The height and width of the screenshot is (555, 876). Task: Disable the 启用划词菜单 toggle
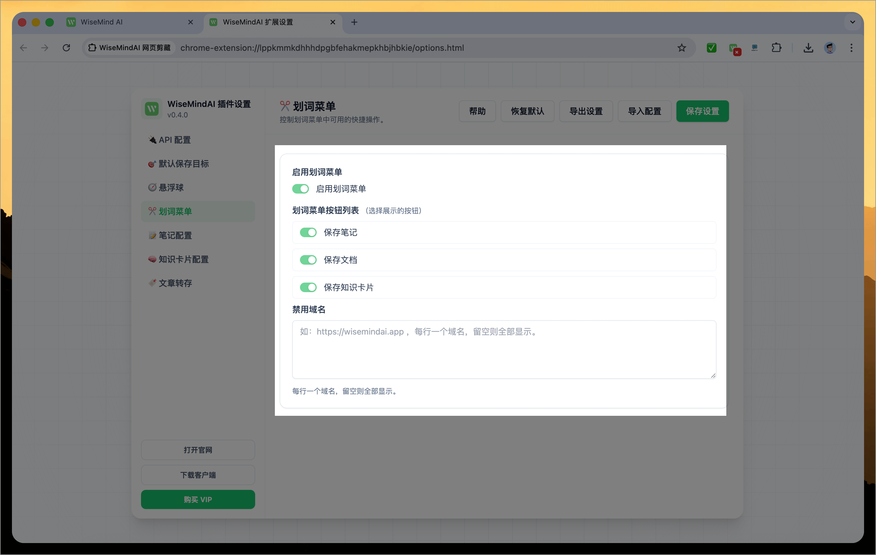(301, 189)
